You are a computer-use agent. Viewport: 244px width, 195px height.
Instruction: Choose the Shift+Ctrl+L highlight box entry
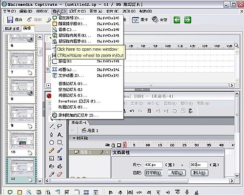point(87,24)
